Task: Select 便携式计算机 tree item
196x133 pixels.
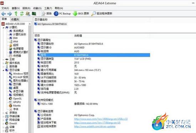Action: [x=19, y=52]
